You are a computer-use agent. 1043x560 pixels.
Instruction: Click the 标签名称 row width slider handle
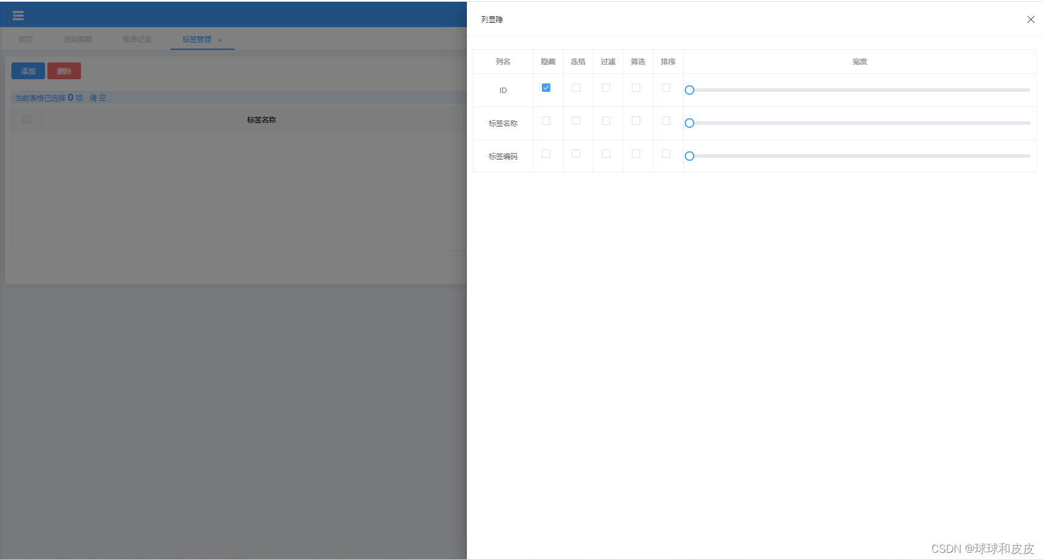click(690, 123)
